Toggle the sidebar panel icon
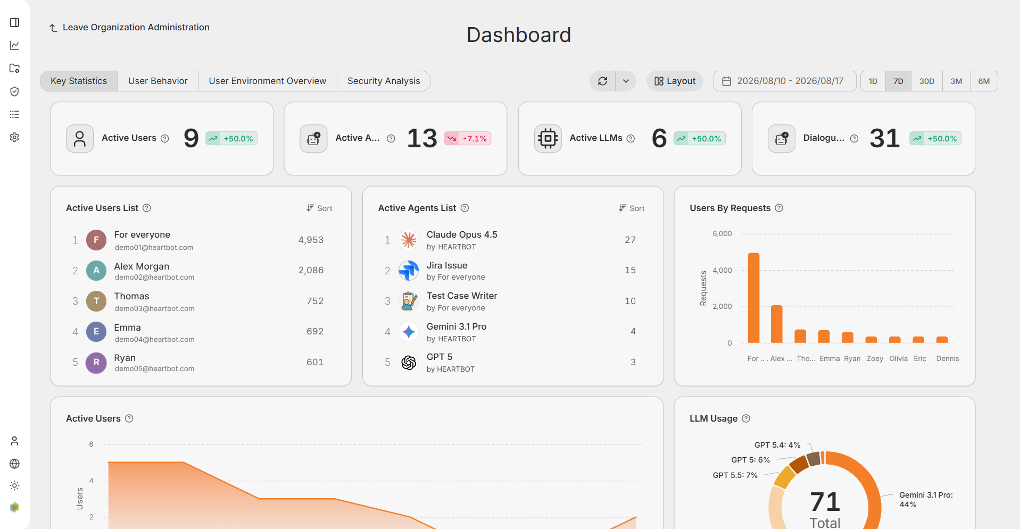This screenshot has width=1020, height=529. click(14, 22)
